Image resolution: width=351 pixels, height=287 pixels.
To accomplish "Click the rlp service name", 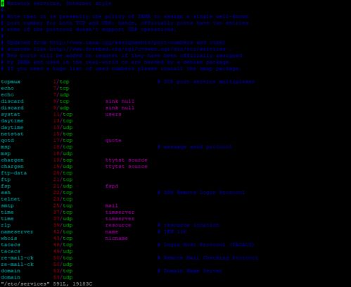I will point(6,225).
